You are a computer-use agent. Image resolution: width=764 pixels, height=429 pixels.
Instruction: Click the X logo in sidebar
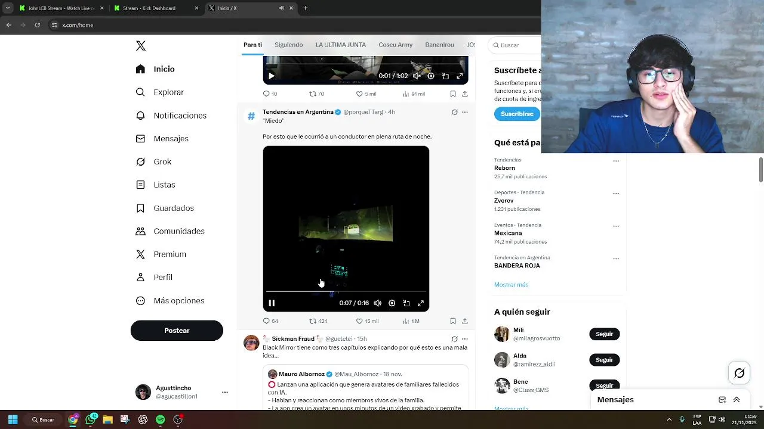(x=141, y=46)
